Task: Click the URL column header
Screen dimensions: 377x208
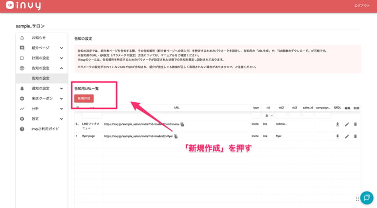Action: [x=177, y=108]
